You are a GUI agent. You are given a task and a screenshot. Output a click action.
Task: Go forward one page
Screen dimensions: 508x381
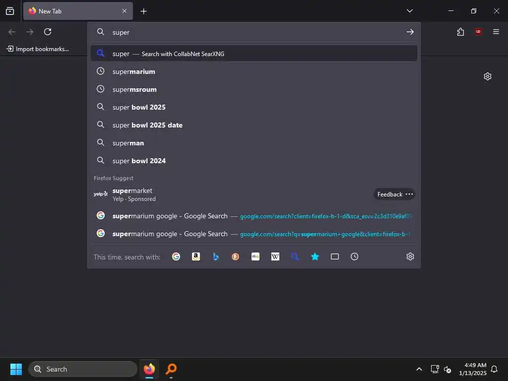(x=30, y=32)
